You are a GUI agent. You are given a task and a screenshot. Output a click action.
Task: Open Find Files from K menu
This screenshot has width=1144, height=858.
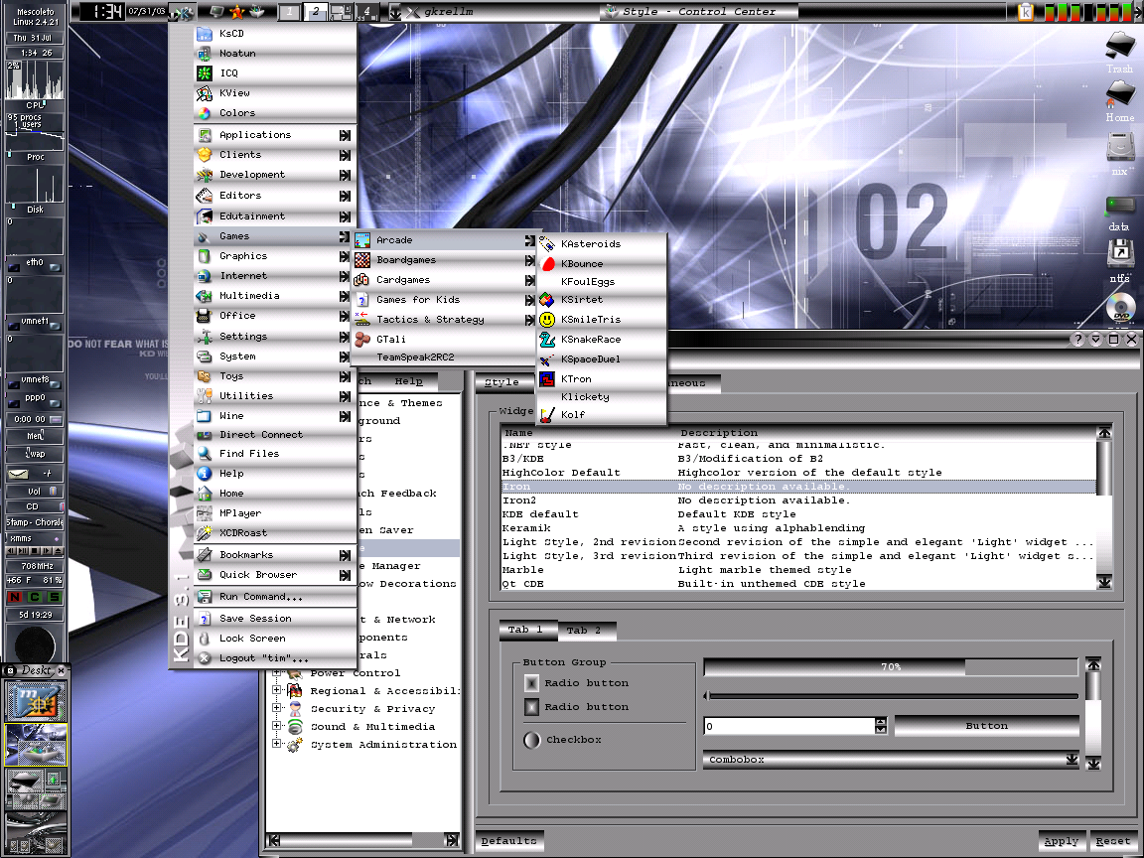tap(275, 453)
